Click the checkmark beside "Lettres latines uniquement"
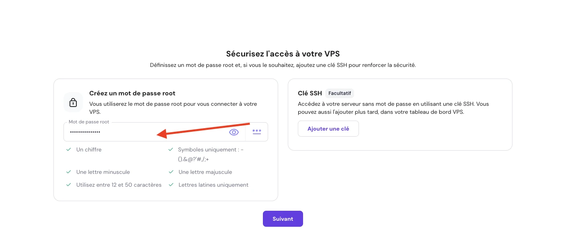The height and width of the screenshot is (248, 578). [171, 185]
